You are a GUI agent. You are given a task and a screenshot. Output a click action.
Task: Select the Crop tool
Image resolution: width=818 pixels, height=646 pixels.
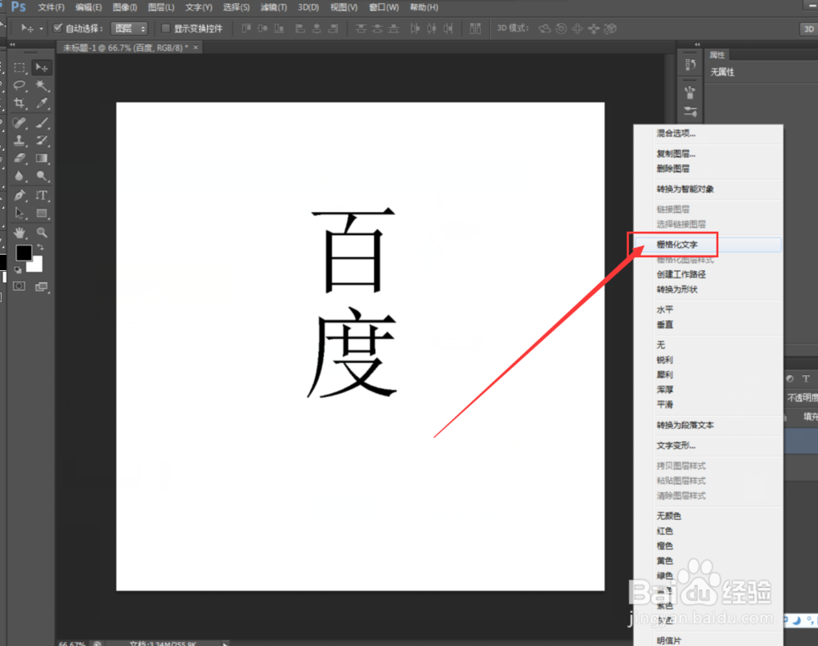pyautogui.click(x=20, y=103)
